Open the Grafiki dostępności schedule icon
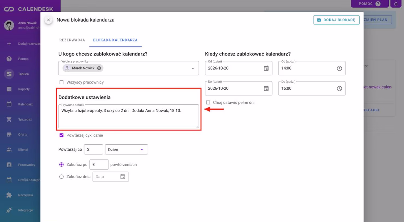 9,180
